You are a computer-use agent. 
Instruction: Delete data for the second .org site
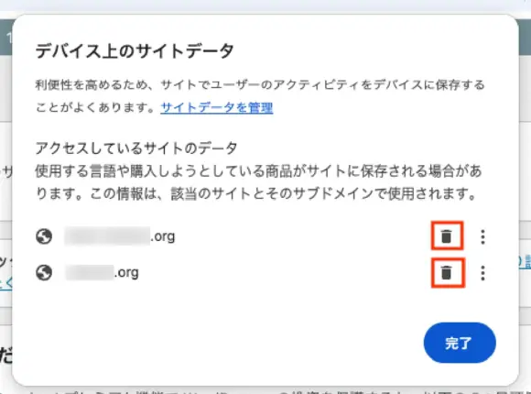coord(447,272)
